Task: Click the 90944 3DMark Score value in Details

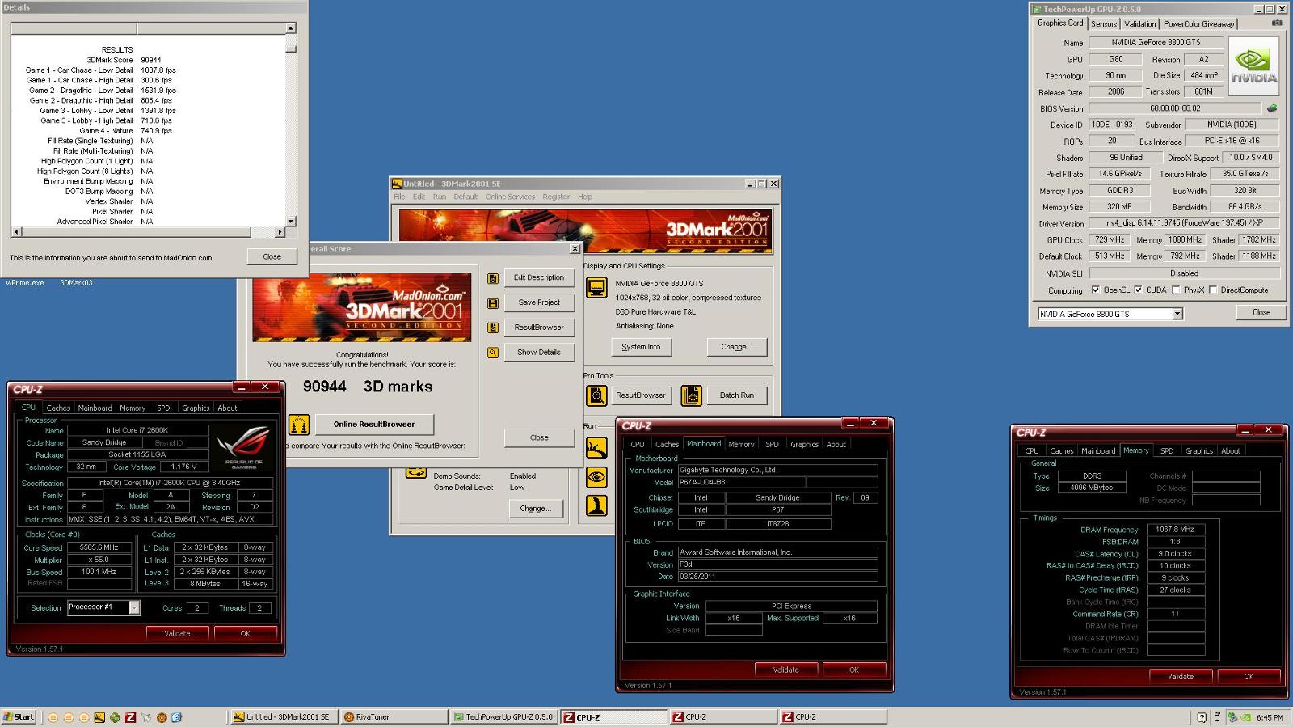Action: 150,60
